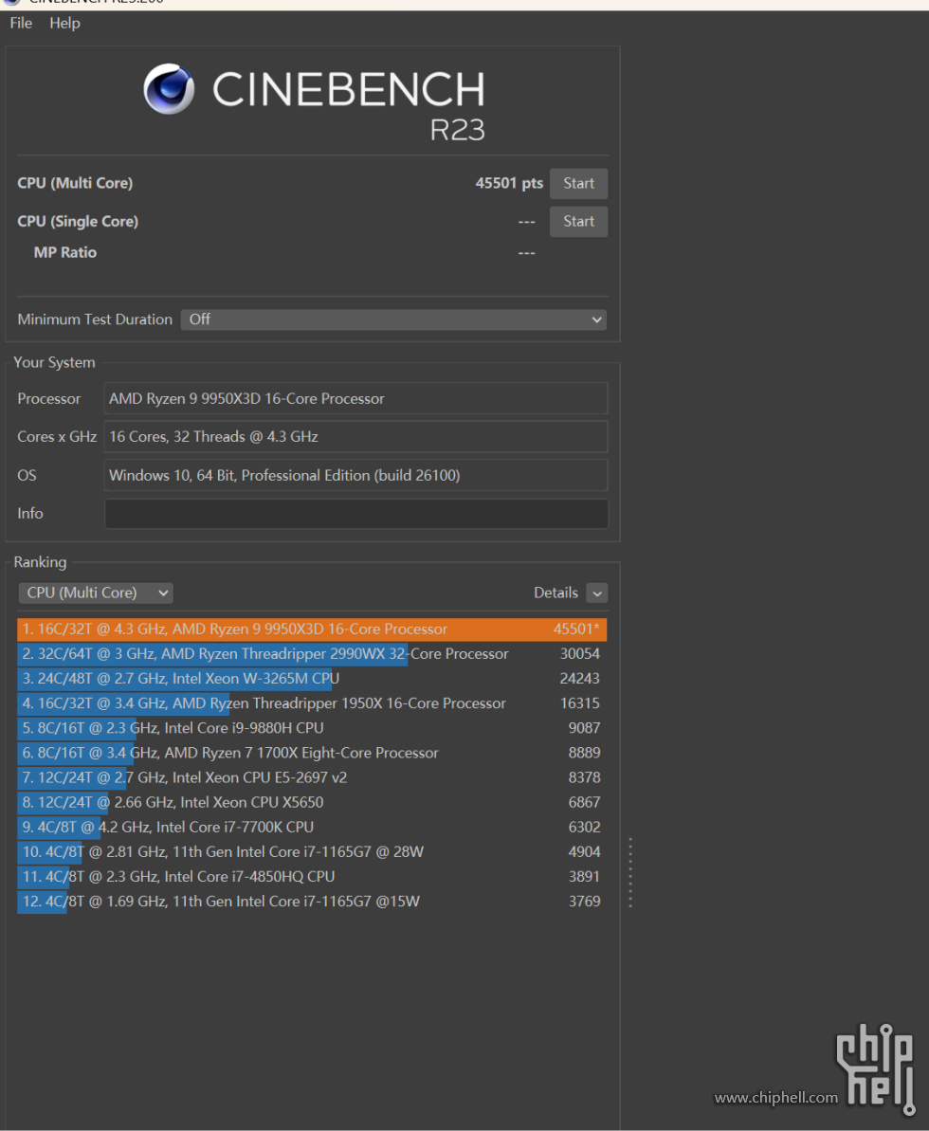The height and width of the screenshot is (1131, 929).
Task: Select the Threadripper 1950X ranking row
Action: [x=312, y=703]
